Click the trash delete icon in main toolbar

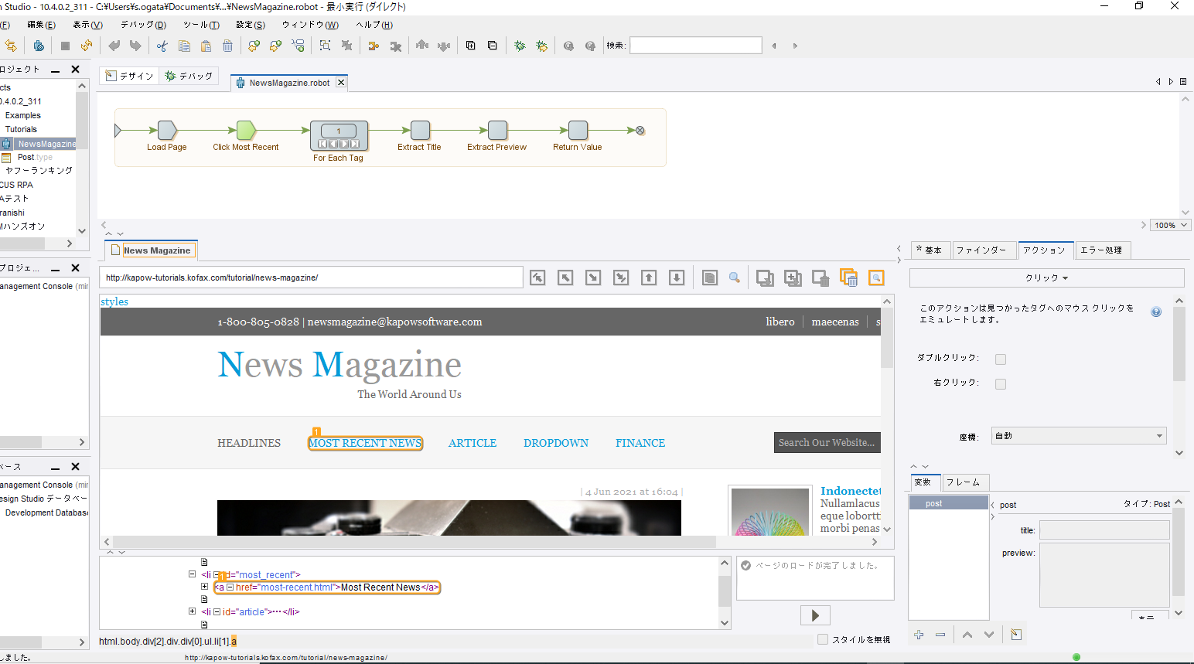point(227,46)
